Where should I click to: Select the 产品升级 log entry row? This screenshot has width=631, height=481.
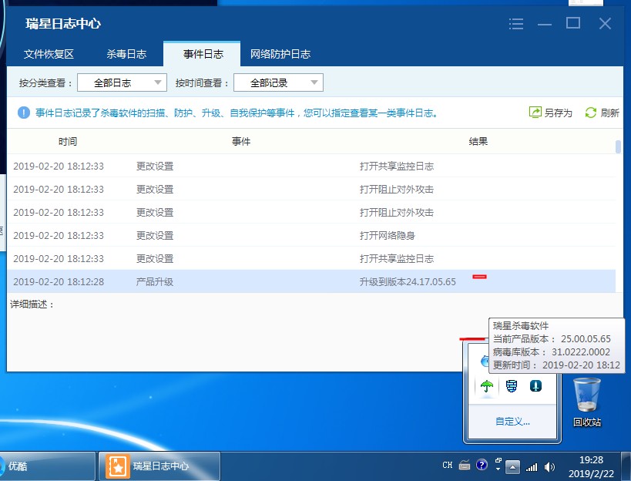pos(308,281)
